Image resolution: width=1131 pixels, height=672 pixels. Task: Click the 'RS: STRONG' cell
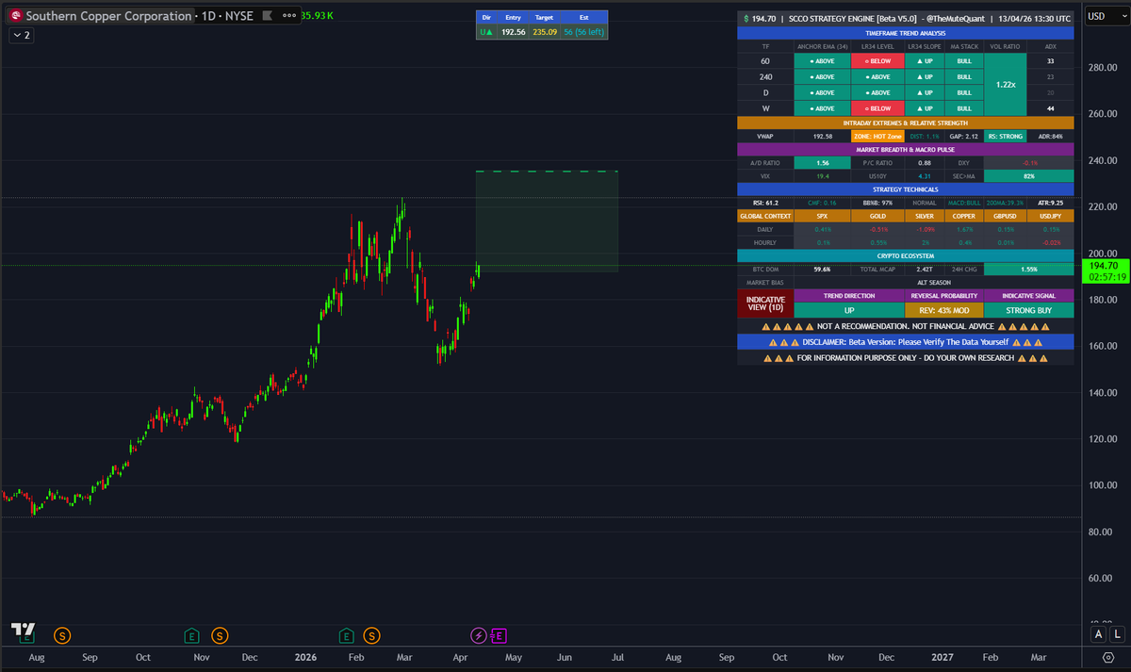[x=1006, y=137]
